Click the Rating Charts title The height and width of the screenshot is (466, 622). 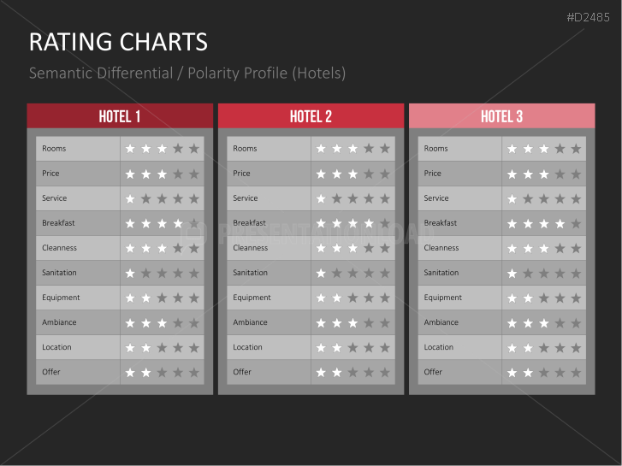pos(118,42)
